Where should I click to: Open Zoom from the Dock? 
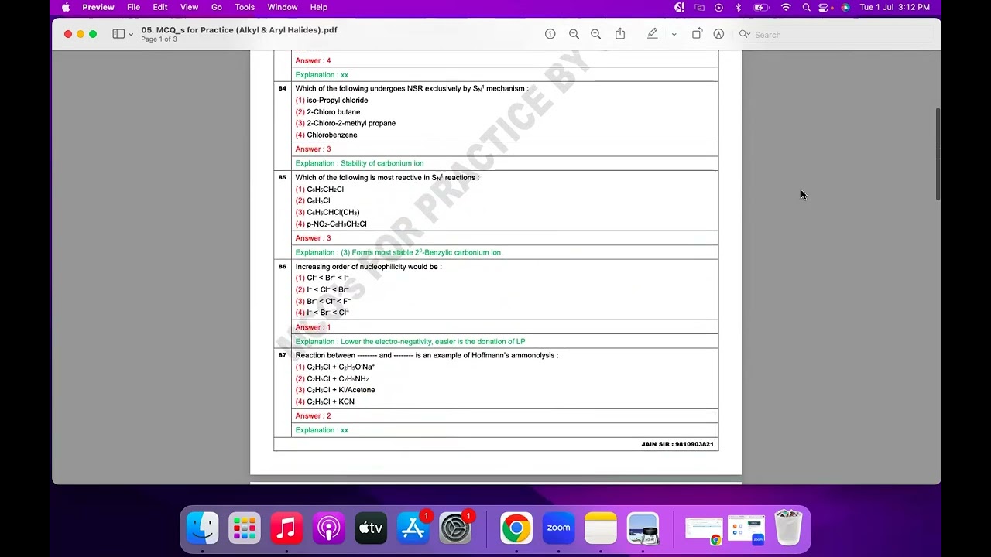pos(558,528)
